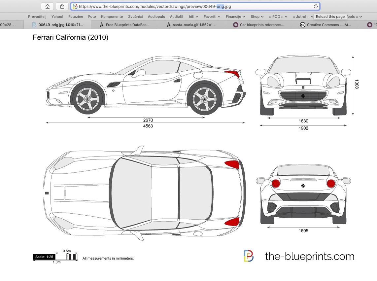Viewport: 377px width, 281px height.
Task: Click the side view car drawing
Action: tap(146, 85)
